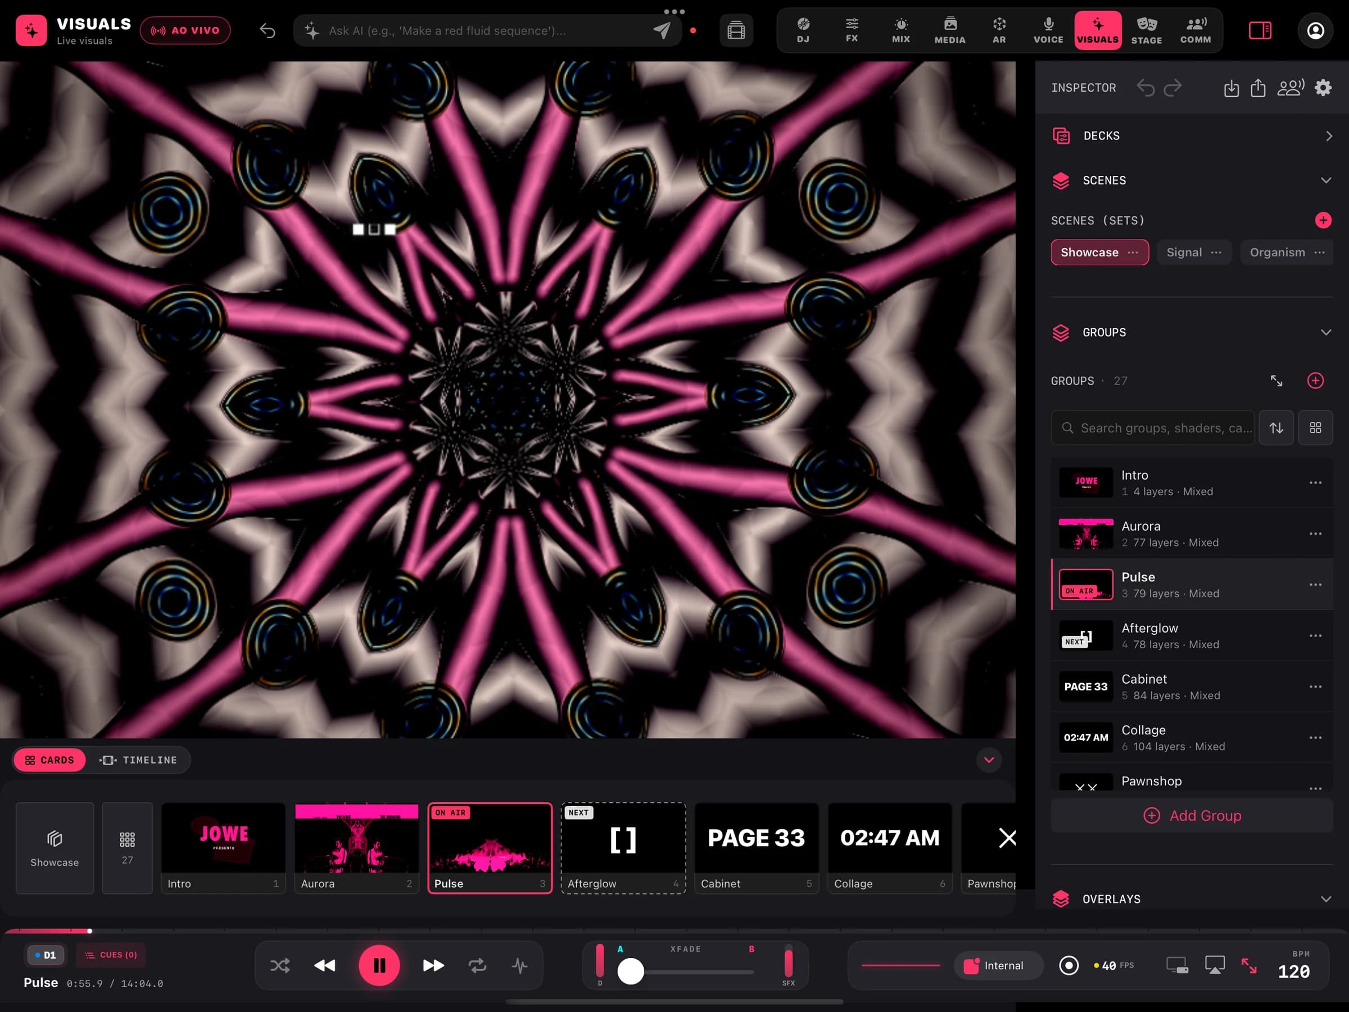The height and width of the screenshot is (1012, 1349).
Task: Click the Showcase set card
Action: point(55,848)
